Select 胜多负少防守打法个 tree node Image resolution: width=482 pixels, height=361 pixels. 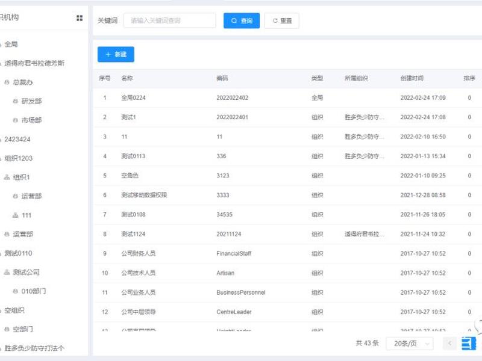[34, 348]
